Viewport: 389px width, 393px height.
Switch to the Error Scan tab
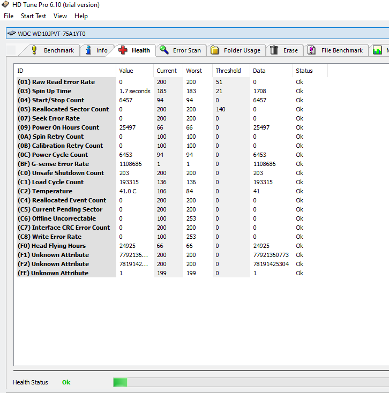(181, 50)
